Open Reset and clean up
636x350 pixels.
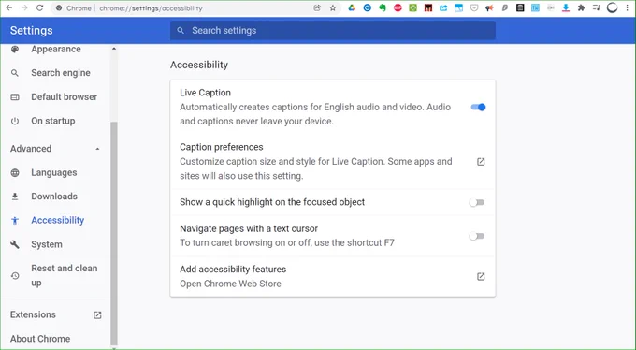point(65,276)
